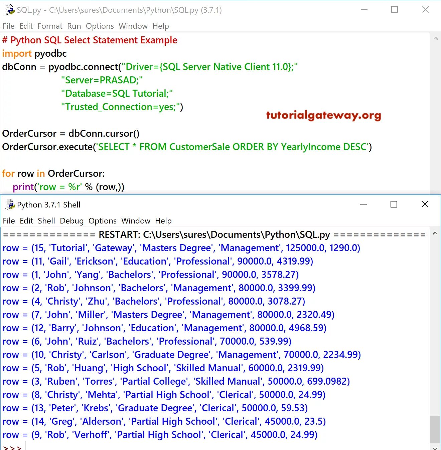Click the Shell scrollbar up arrow
Screen dimensions: 441x450
pos(435,233)
